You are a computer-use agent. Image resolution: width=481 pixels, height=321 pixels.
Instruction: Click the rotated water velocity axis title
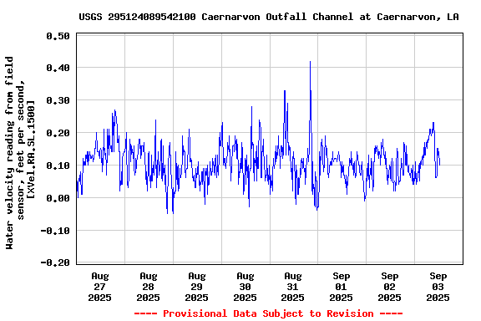(x=20, y=153)
